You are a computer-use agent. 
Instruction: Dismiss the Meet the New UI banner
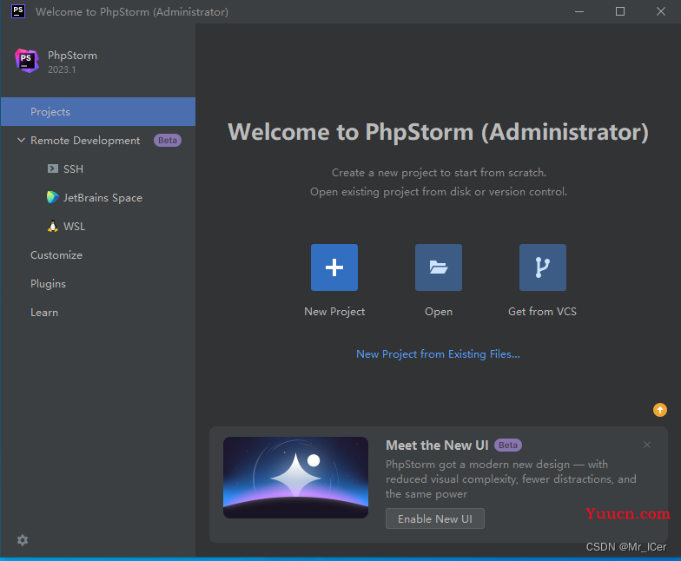coord(646,445)
